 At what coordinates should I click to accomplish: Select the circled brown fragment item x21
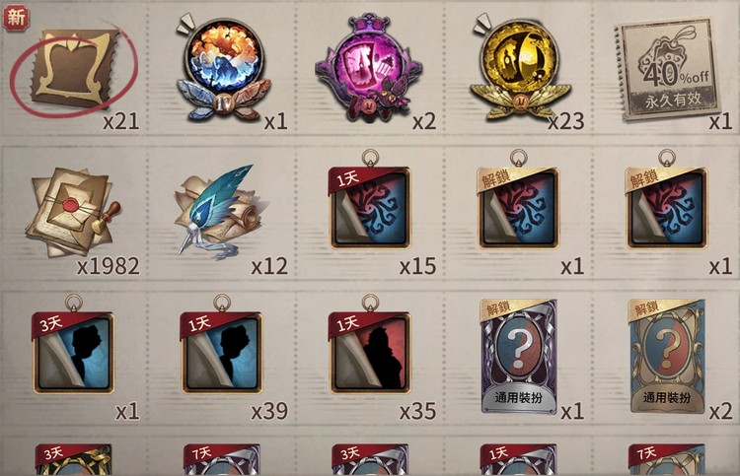pyautogui.click(x=75, y=68)
